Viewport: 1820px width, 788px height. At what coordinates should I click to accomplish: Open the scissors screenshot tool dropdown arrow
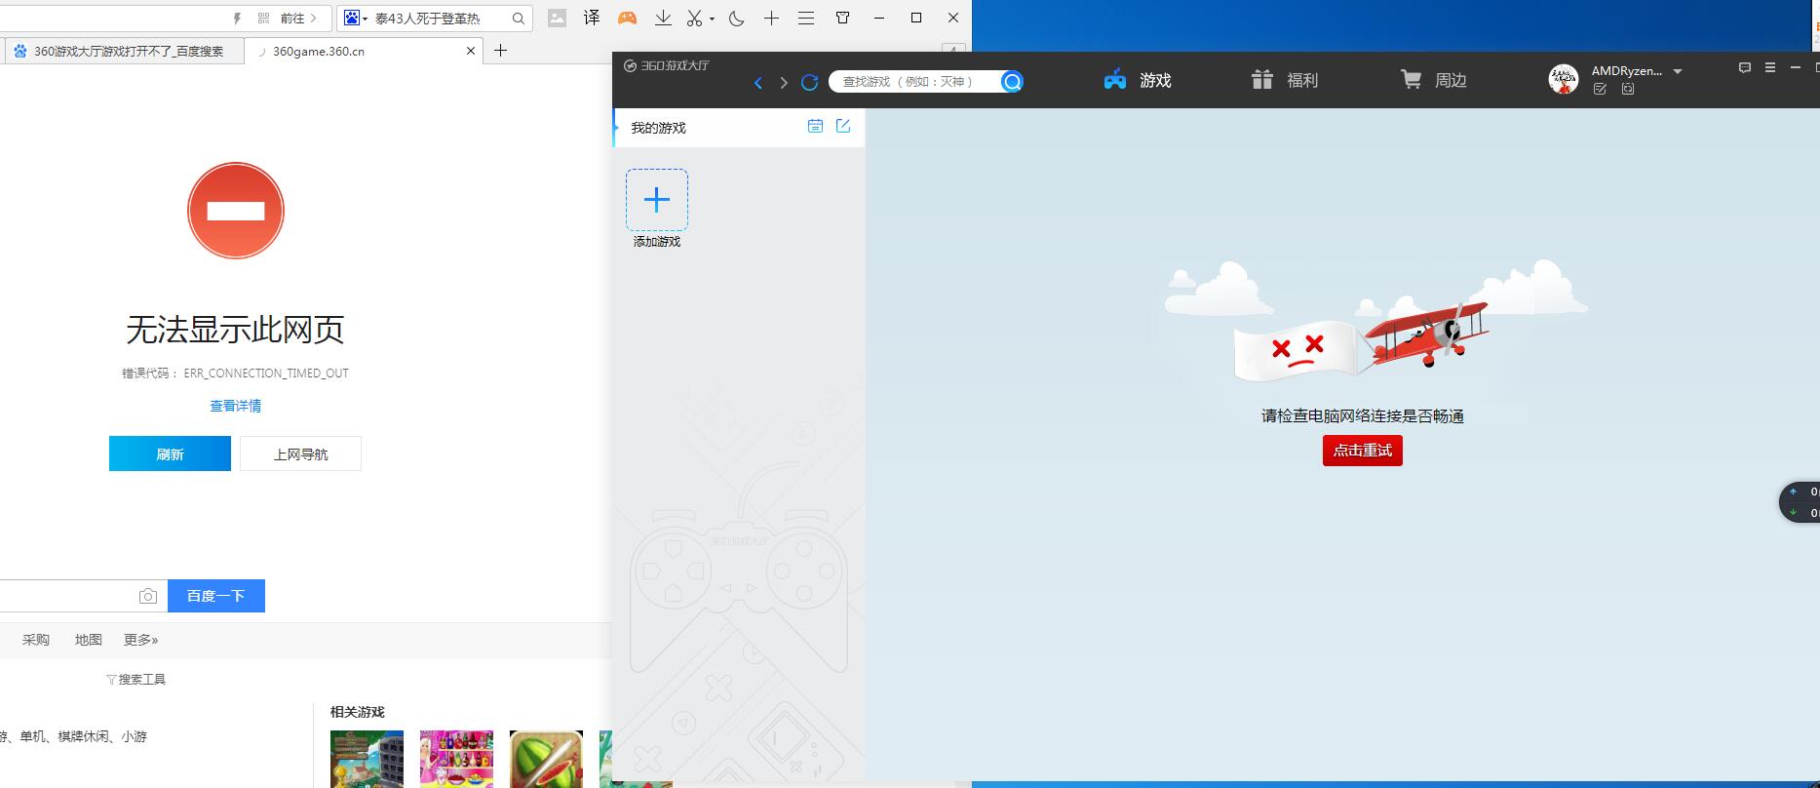712,19
